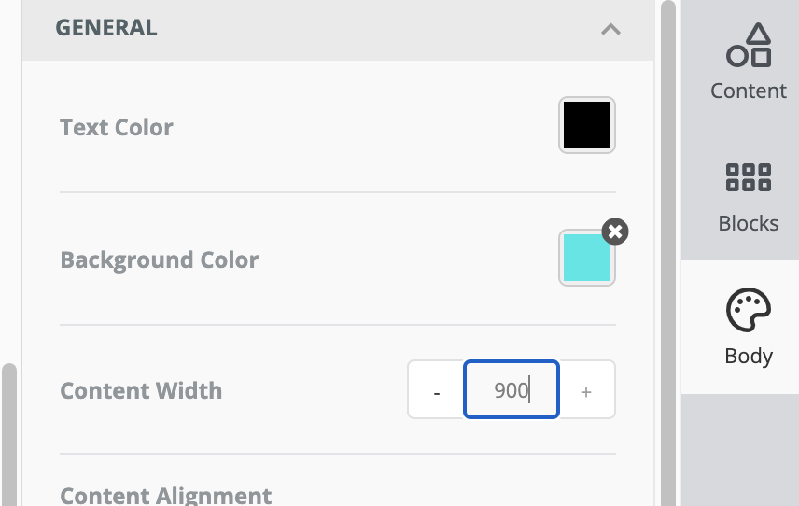The width and height of the screenshot is (799, 506).
Task: Click the Content Alignment label
Action: click(166, 496)
